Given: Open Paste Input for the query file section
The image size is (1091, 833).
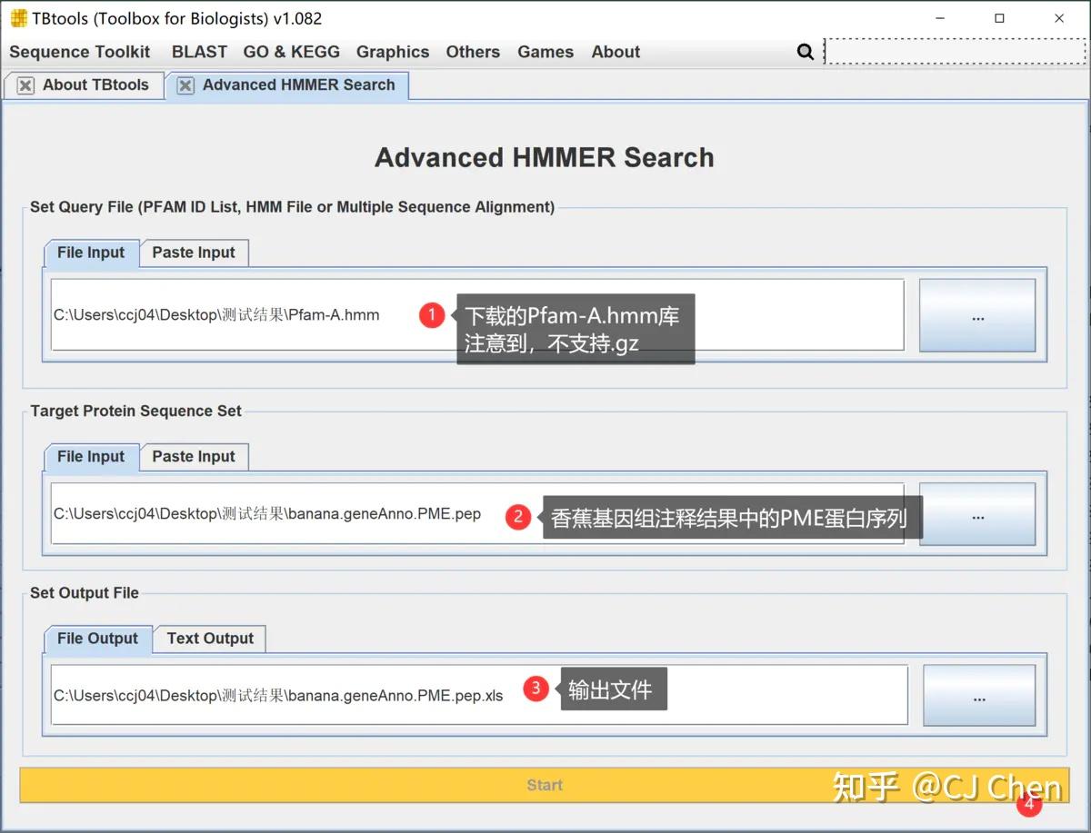Looking at the screenshot, I should point(194,253).
